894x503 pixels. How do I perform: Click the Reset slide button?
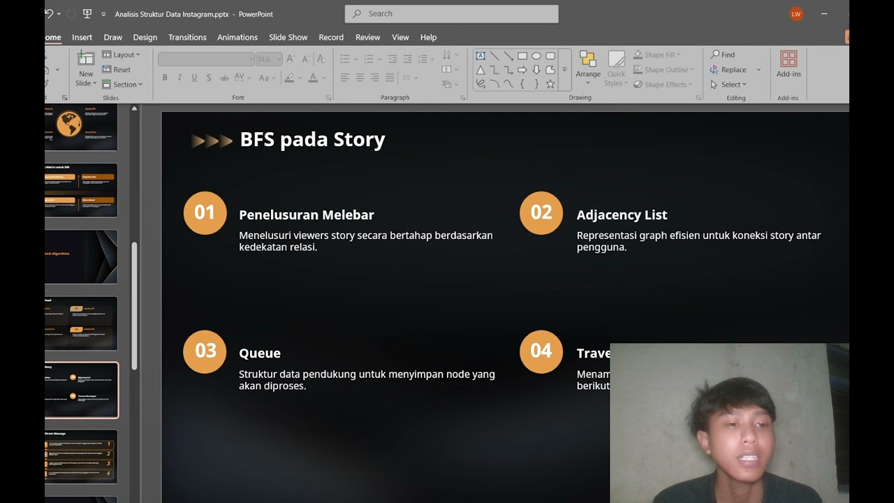pyautogui.click(x=117, y=70)
